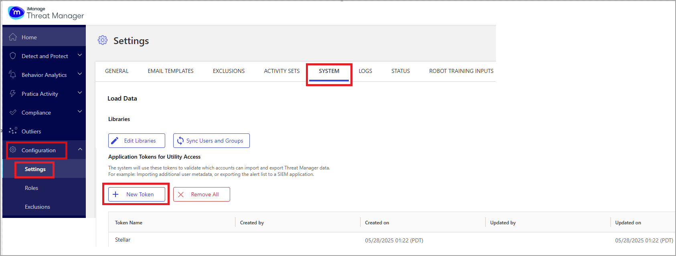This screenshot has width=676, height=256.
Task: Create a New Token
Action: tap(137, 194)
